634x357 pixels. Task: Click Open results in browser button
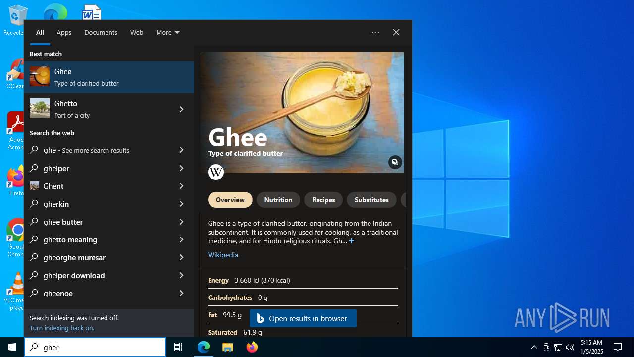(x=303, y=318)
